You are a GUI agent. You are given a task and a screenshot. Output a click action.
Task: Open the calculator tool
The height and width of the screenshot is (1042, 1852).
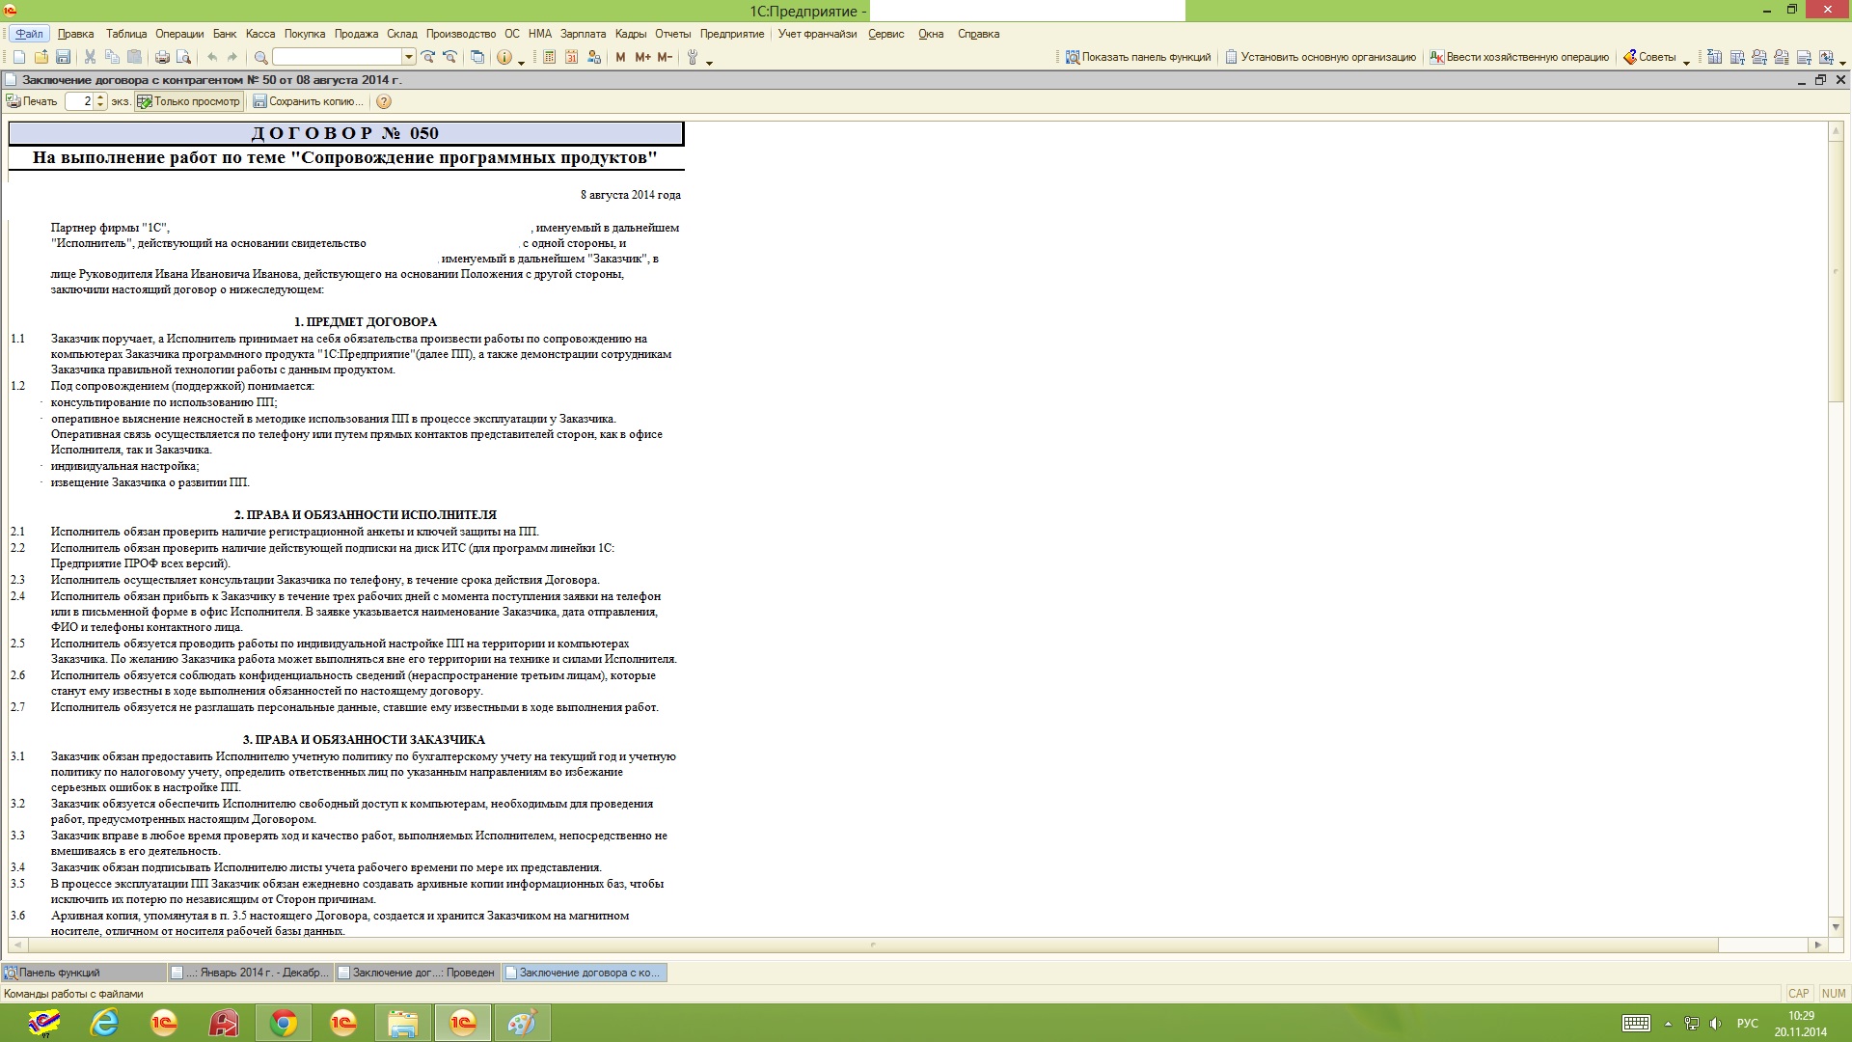click(x=549, y=57)
